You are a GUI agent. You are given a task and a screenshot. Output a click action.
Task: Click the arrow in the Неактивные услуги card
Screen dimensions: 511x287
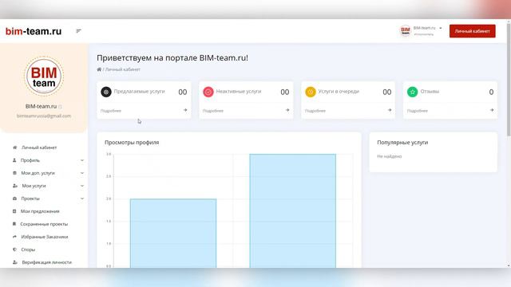click(287, 110)
